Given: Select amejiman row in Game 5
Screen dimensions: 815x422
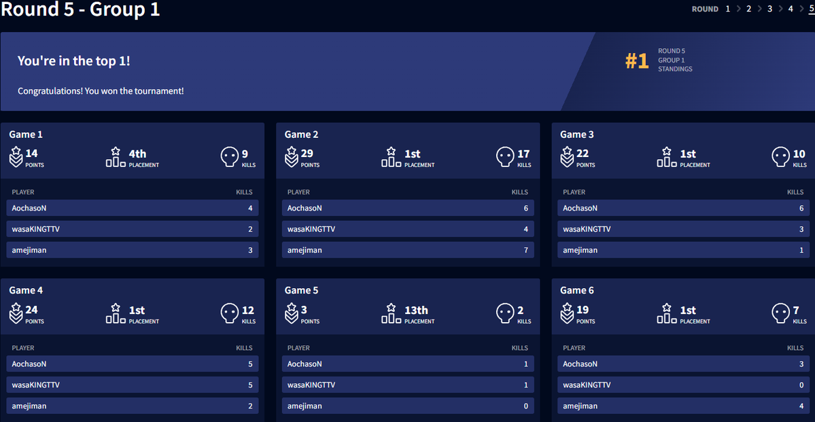Looking at the screenshot, I should pyautogui.click(x=408, y=406).
